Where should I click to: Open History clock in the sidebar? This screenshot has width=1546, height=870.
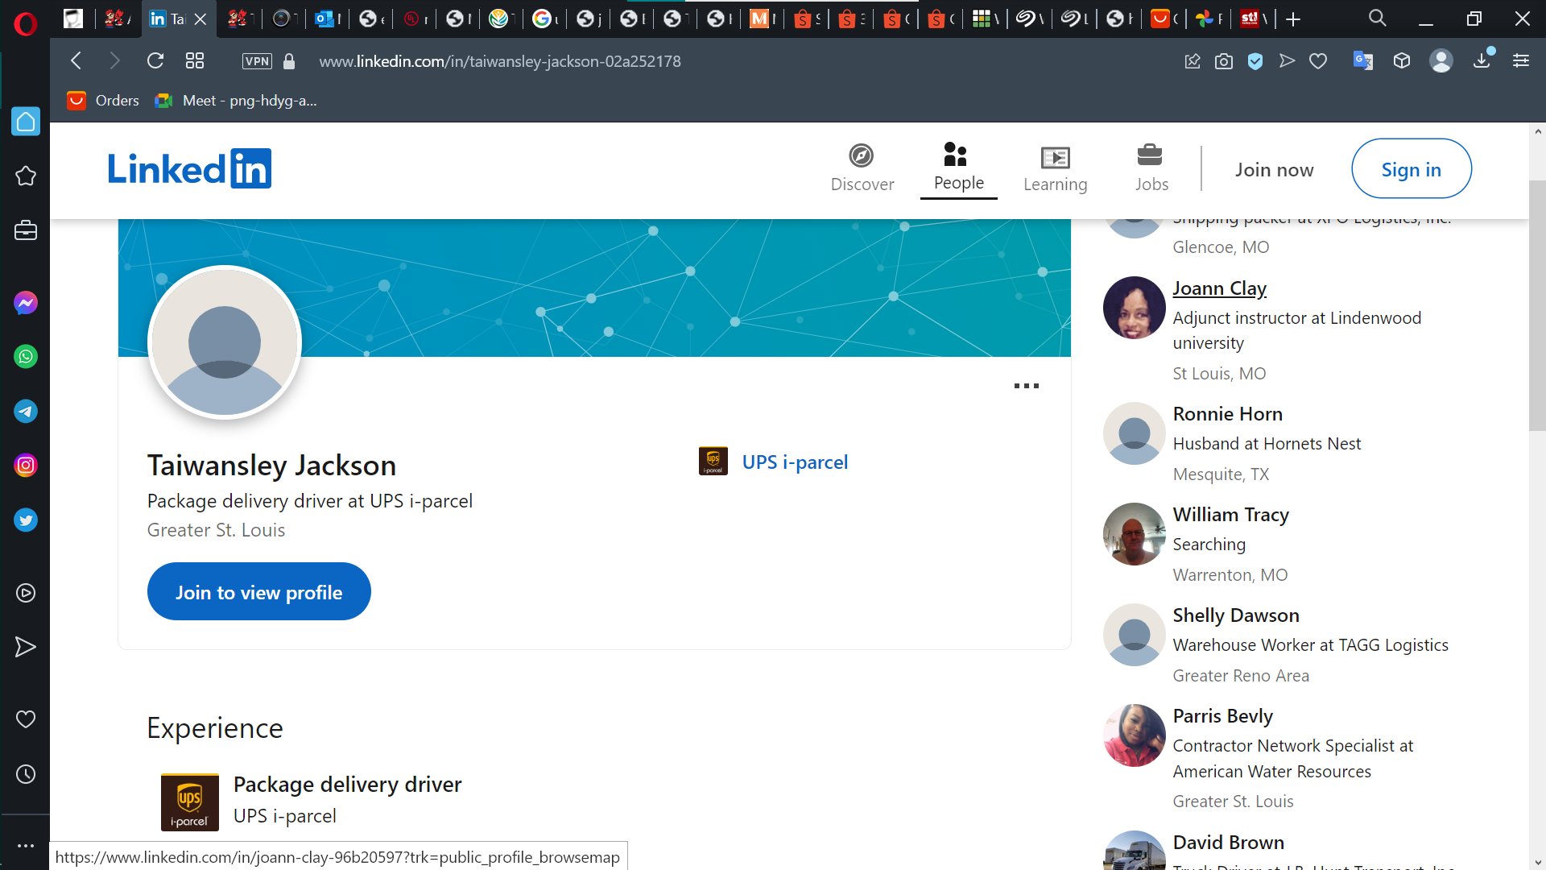pyautogui.click(x=26, y=774)
